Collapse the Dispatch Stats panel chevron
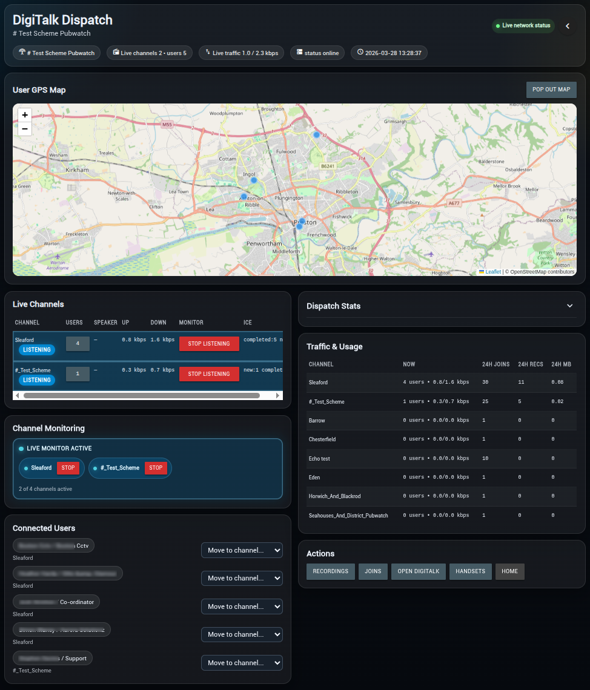The height and width of the screenshot is (690, 590). click(569, 306)
